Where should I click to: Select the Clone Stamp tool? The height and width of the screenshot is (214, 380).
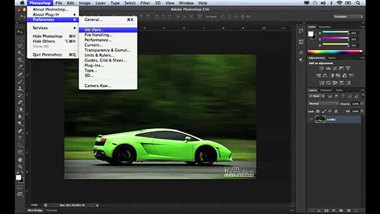click(20, 89)
